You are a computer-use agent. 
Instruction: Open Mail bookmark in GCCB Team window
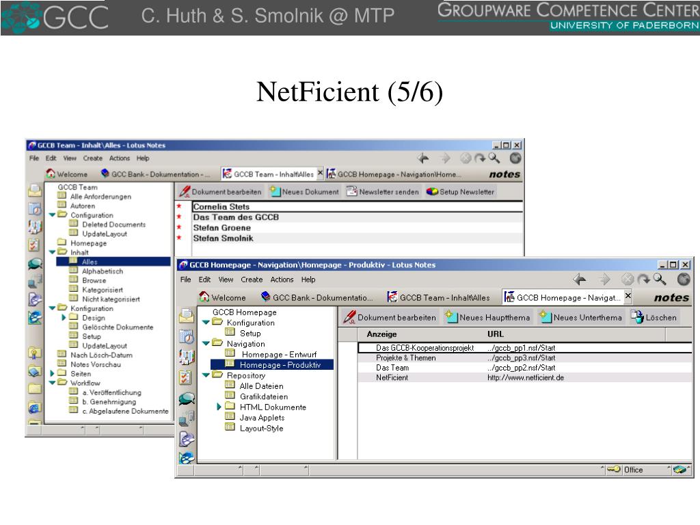(x=35, y=191)
